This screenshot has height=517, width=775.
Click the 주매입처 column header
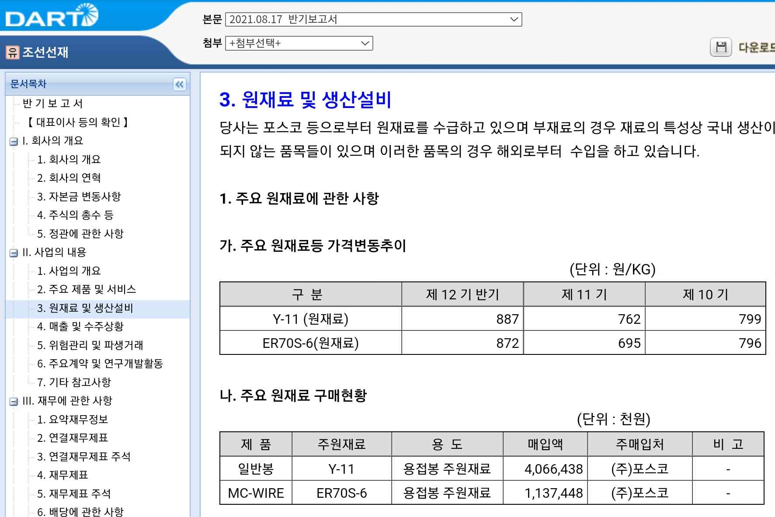(x=639, y=444)
